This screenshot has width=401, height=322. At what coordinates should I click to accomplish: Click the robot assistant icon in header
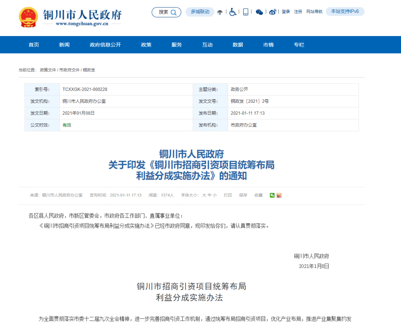tap(220, 12)
